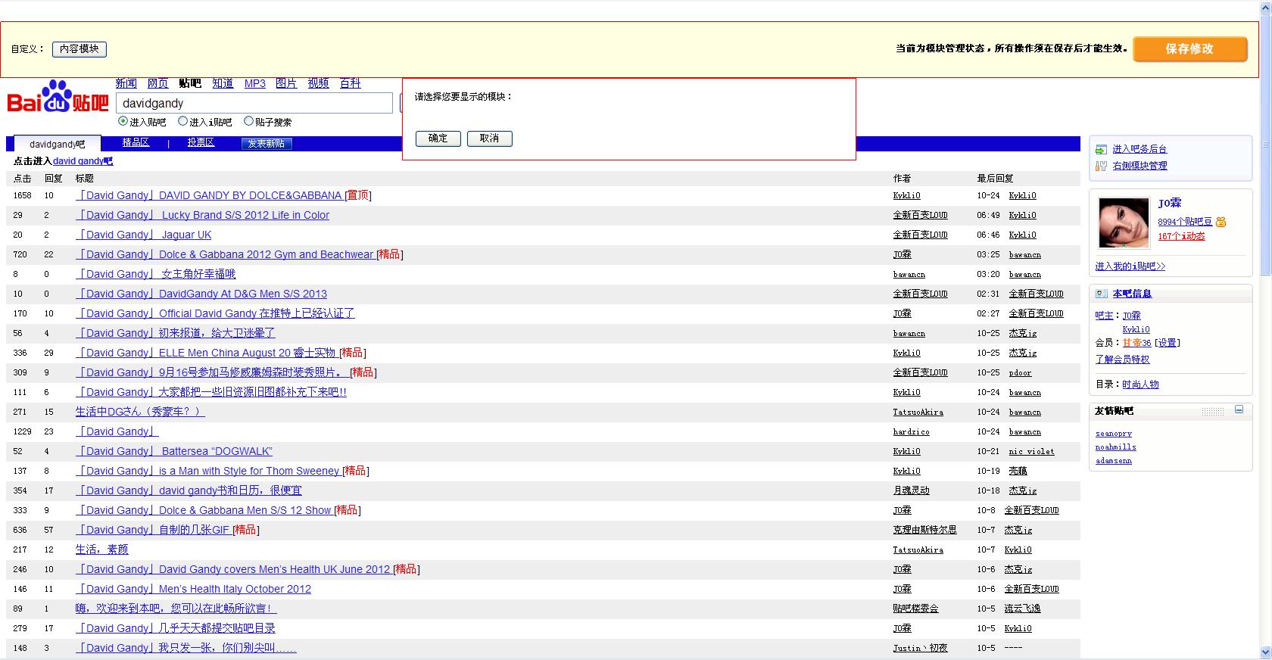The image size is (1272, 660).
Task: Open the 自制的几张GIF thread
Action: click(x=153, y=530)
